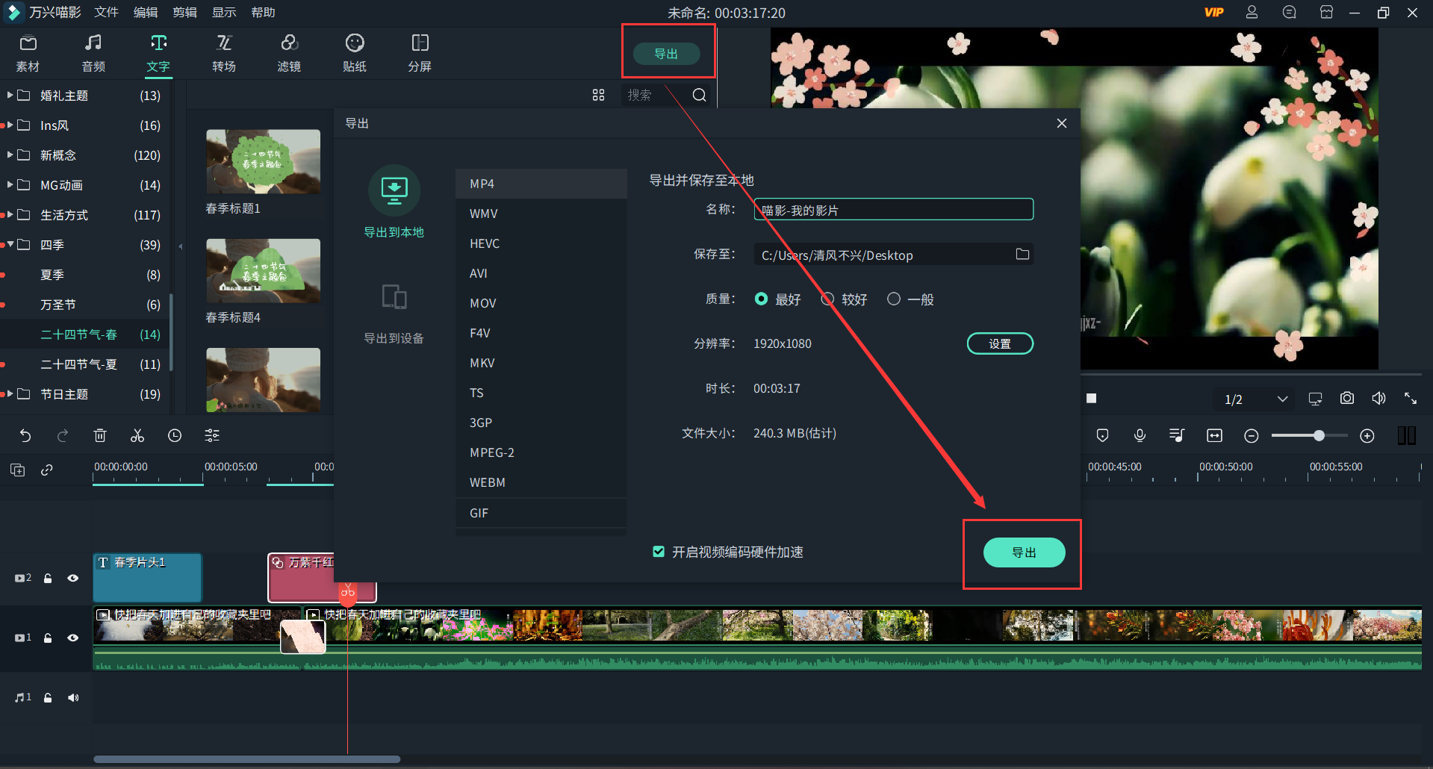Click the 导出 button to export the video

(x=1024, y=552)
